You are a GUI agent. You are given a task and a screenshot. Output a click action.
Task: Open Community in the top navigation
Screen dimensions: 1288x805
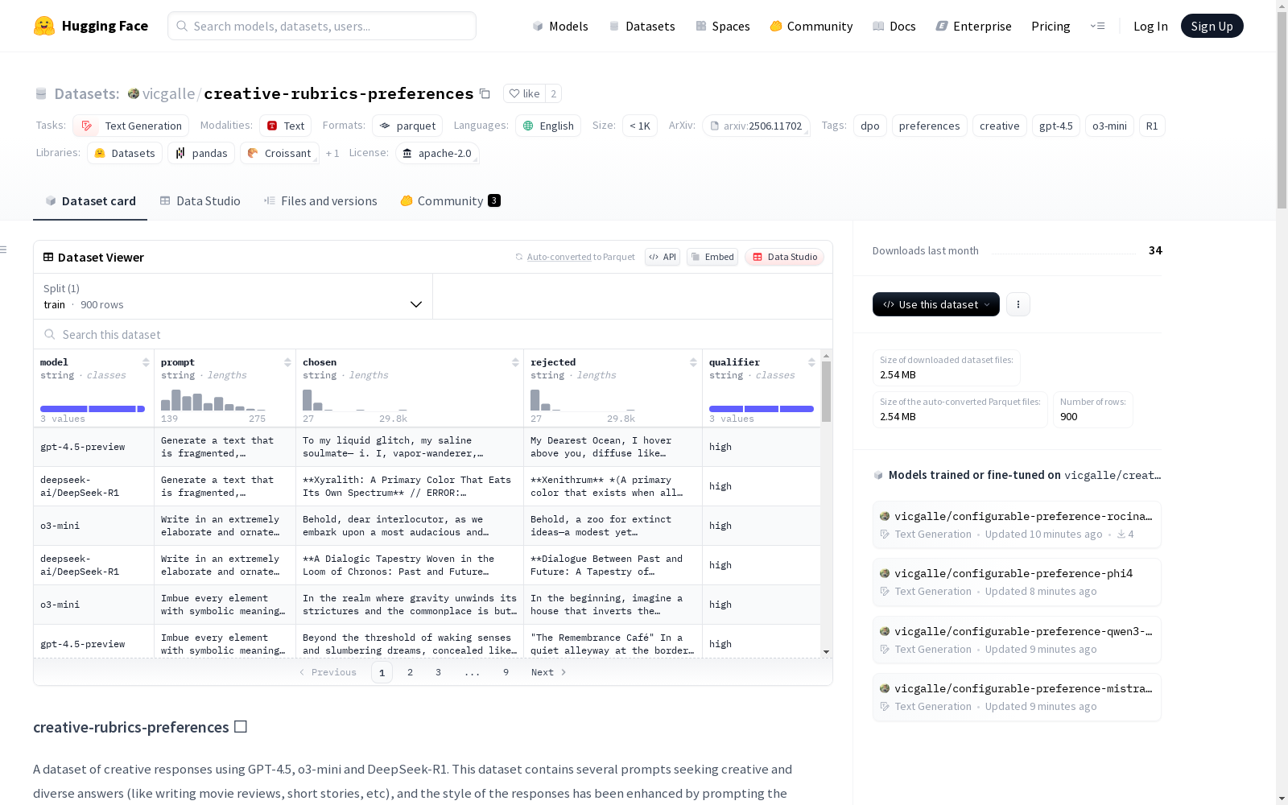811,26
